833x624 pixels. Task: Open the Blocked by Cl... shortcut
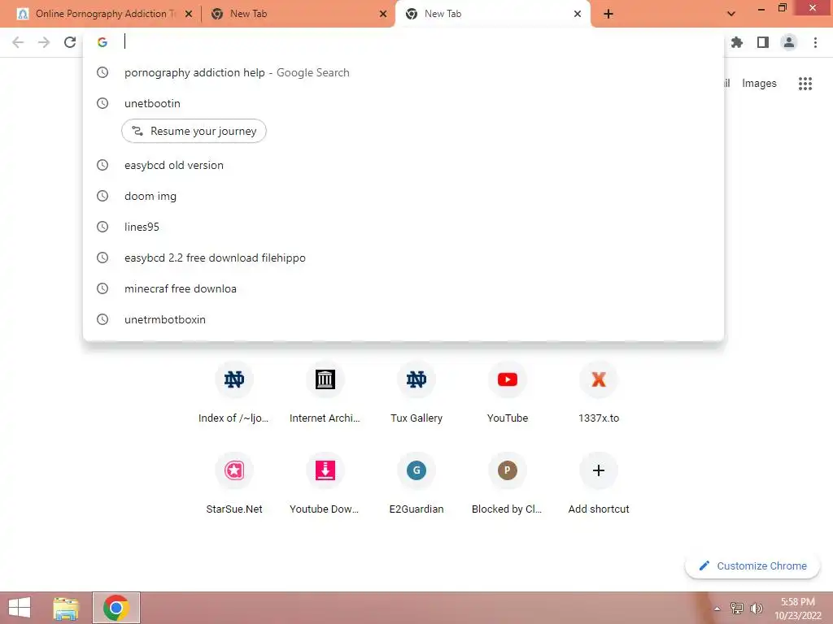508,484
